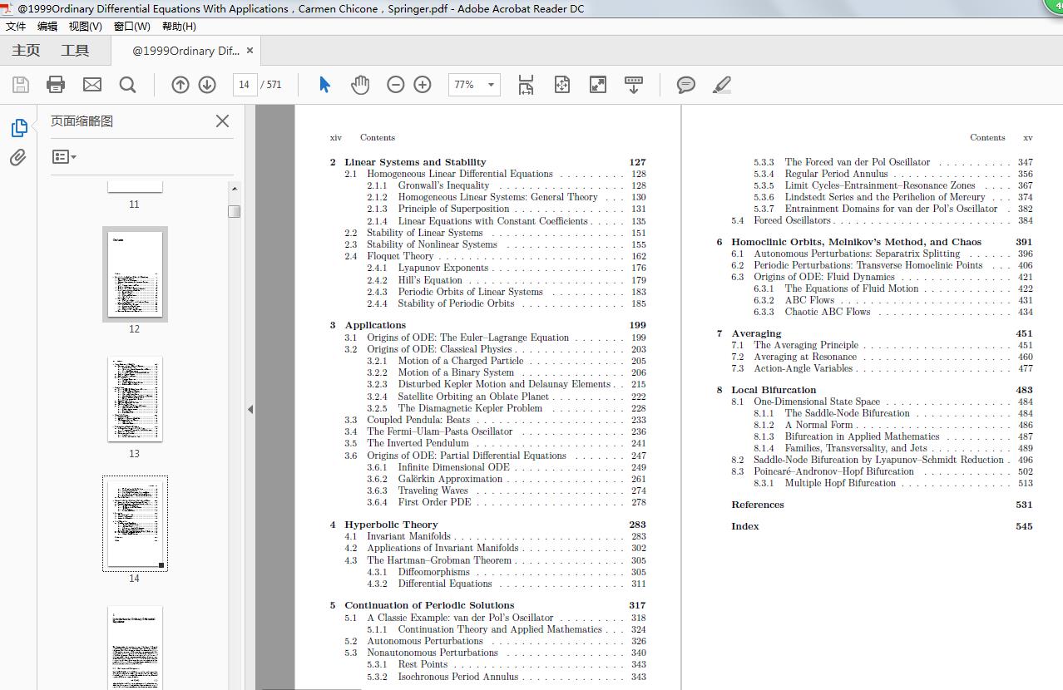1063x690 pixels.
Task: Select page 12 thumbnail
Action: pos(135,274)
